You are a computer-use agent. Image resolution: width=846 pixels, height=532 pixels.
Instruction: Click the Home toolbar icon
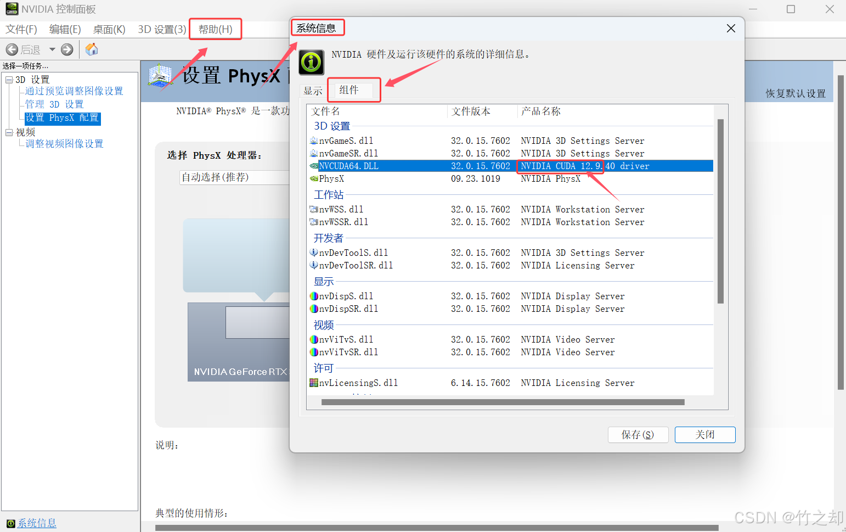point(92,49)
